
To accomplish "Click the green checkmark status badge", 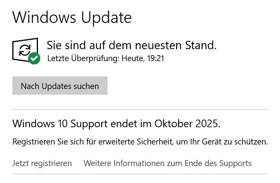I will point(34,58).
